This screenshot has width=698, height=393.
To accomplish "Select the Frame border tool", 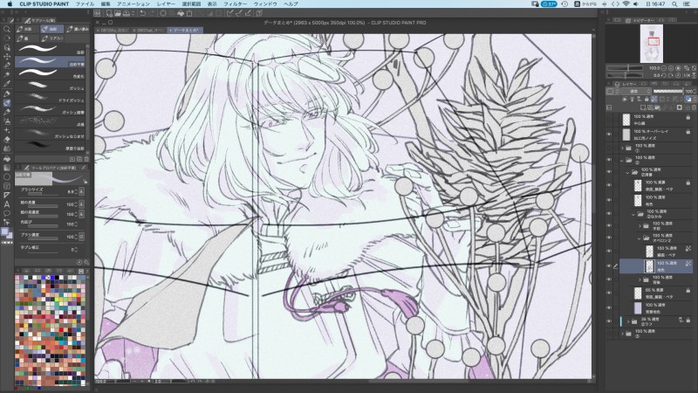I will coord(7,186).
